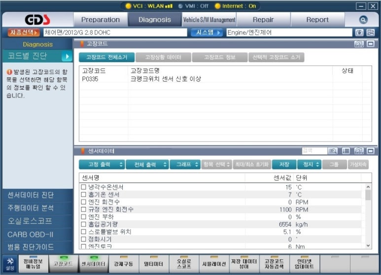Viewport: 381px width, 275px height.
Task: Maximize the 센서데이터 panel
Action: click(371, 151)
